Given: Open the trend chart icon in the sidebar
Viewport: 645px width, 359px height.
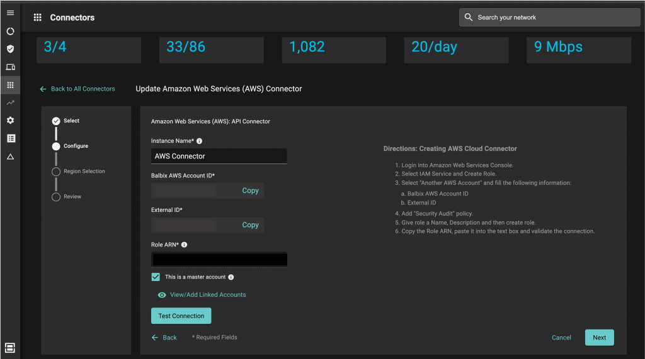Looking at the screenshot, I should click(x=10, y=102).
